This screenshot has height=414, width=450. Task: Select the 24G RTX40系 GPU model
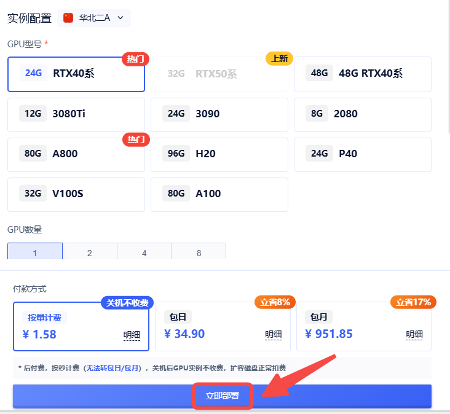[76, 74]
